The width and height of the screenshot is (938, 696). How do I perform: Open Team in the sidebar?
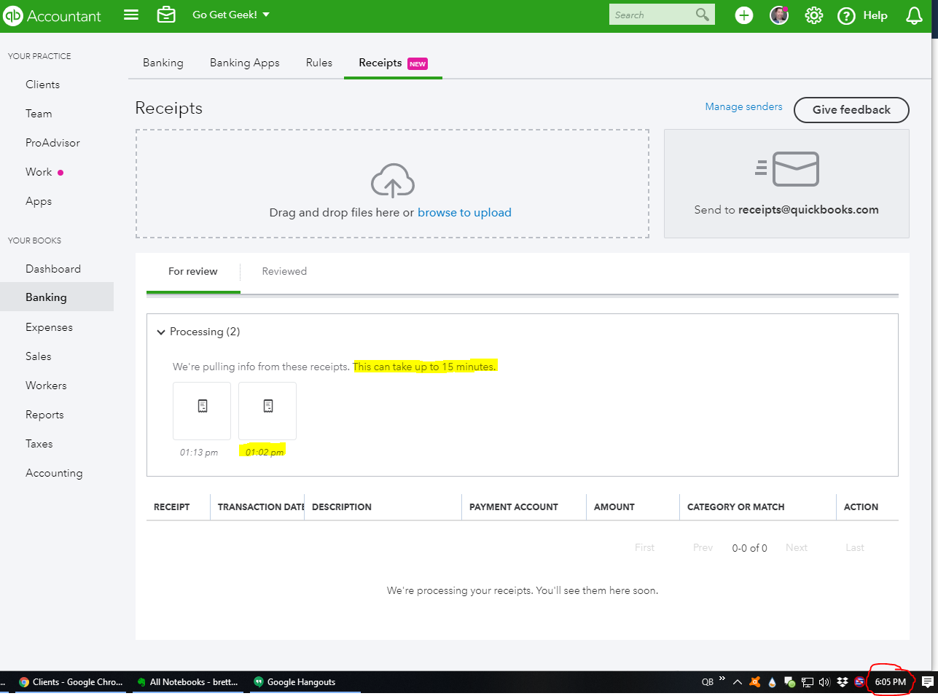(x=39, y=114)
